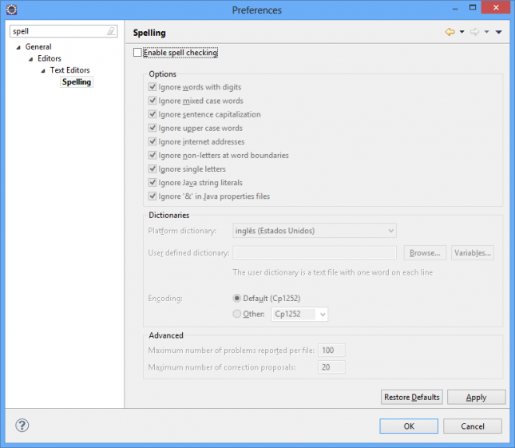Click the 'Spelling' page heading
The height and width of the screenshot is (448, 515).
149,33
